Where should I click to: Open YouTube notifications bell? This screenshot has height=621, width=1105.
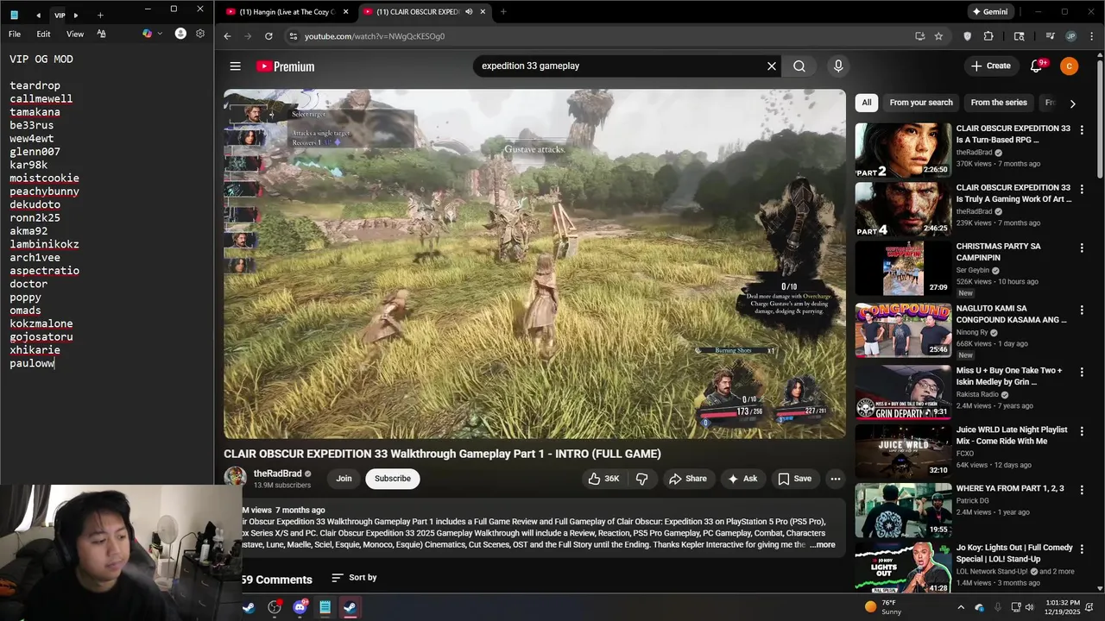(1037, 66)
